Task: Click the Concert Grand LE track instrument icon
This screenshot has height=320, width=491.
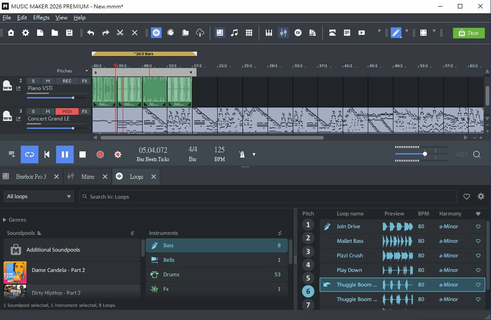Action: 7,116
